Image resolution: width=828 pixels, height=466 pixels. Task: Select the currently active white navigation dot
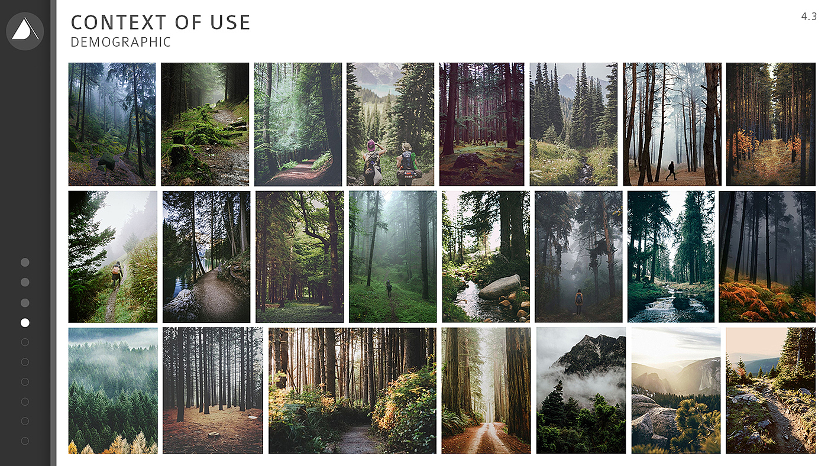25,322
